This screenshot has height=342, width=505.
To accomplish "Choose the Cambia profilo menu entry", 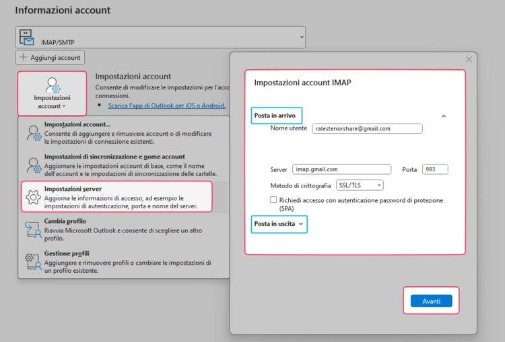I will (124, 230).
